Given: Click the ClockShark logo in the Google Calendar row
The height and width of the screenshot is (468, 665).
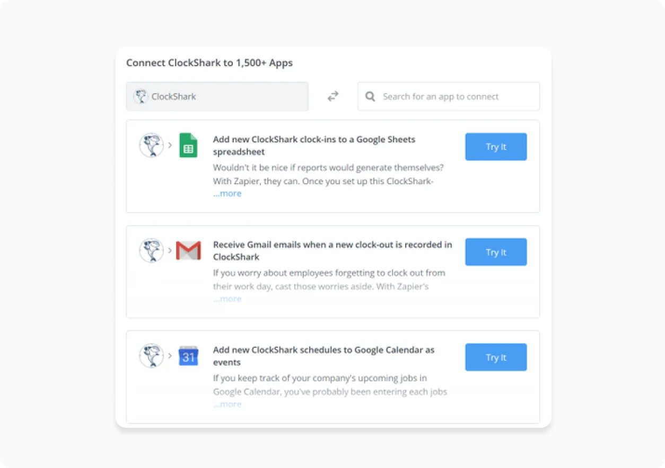Looking at the screenshot, I should (152, 356).
